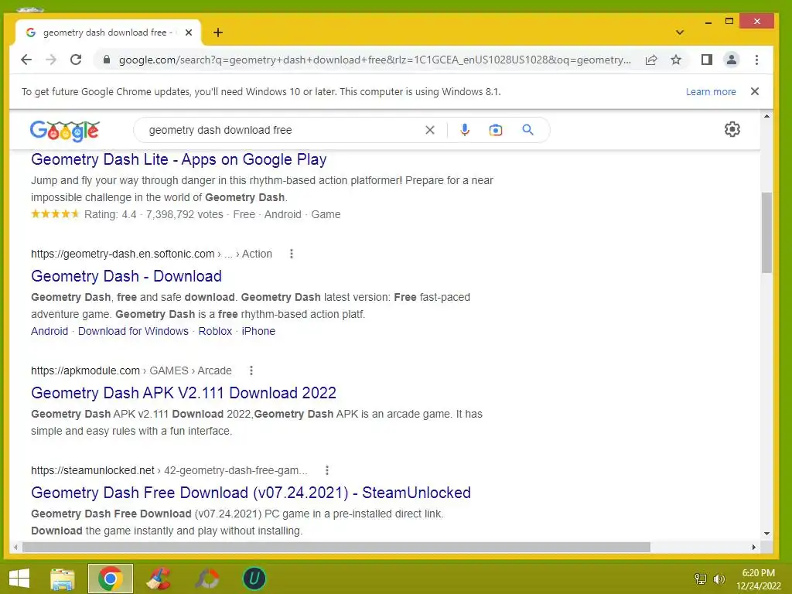The height and width of the screenshot is (594, 792).
Task: Click the horizontal scrollbar thumb
Action: pos(336,547)
